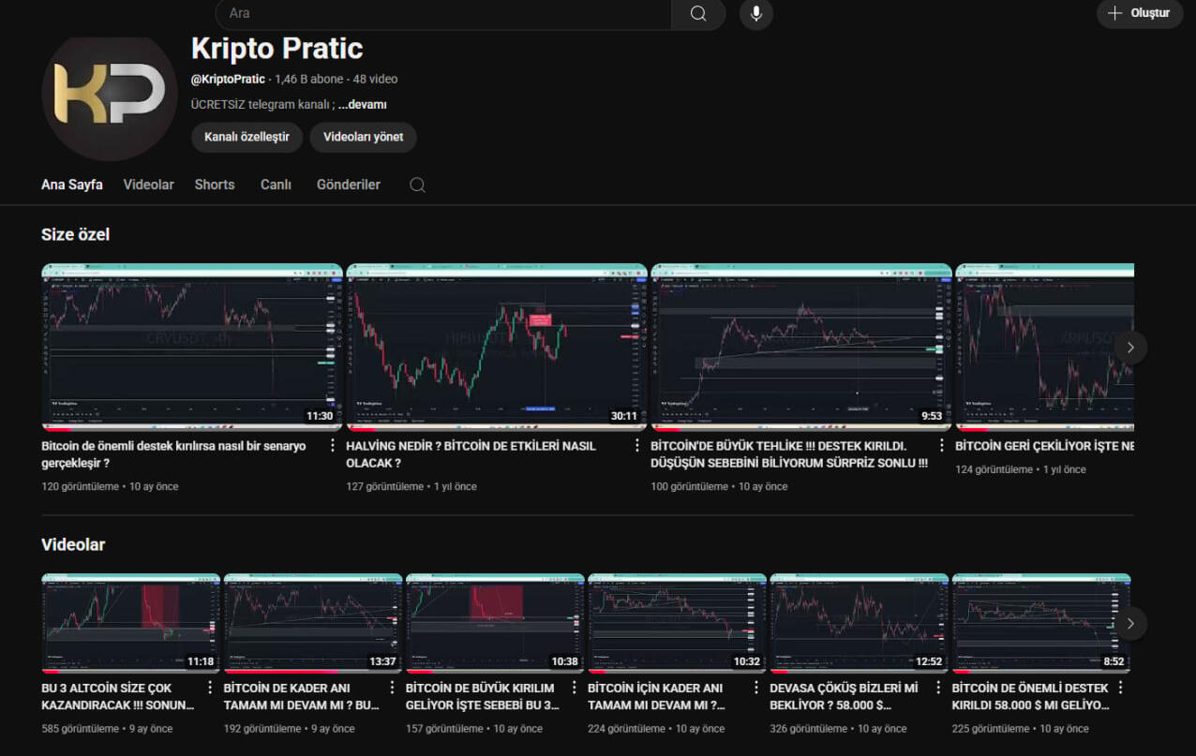Open channel search magnifier next to Gönderiler
This screenshot has height=756, width=1196.
[x=417, y=185]
